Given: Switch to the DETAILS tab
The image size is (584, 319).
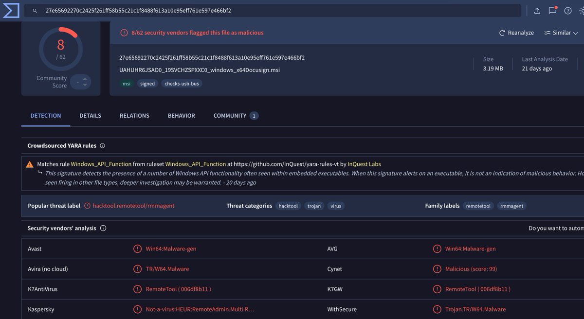Looking at the screenshot, I should click(x=91, y=116).
